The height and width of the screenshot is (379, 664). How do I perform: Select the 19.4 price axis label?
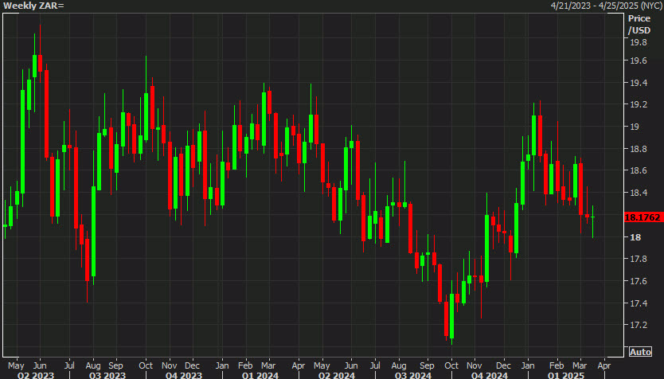click(x=639, y=83)
